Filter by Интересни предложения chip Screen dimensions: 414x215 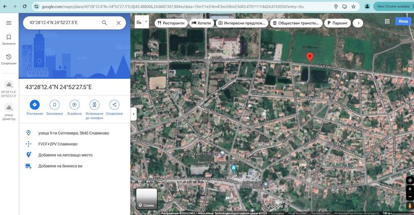242,23
